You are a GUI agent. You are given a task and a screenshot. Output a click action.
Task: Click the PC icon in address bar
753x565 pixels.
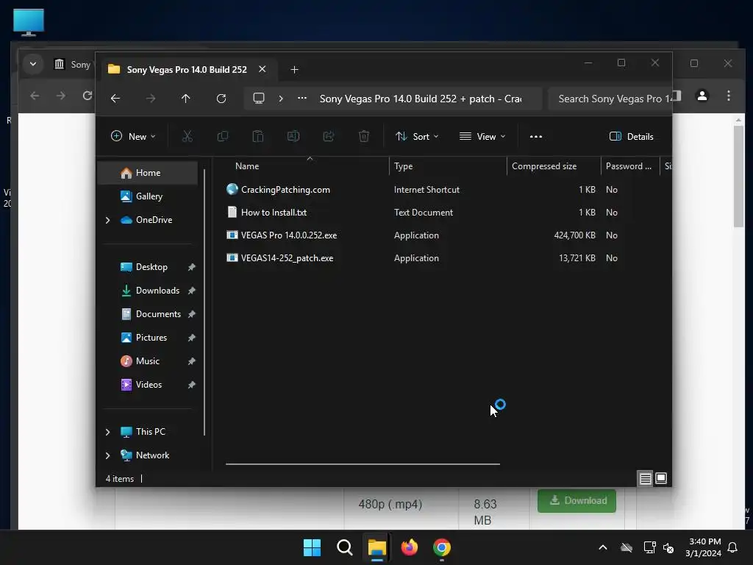click(259, 99)
